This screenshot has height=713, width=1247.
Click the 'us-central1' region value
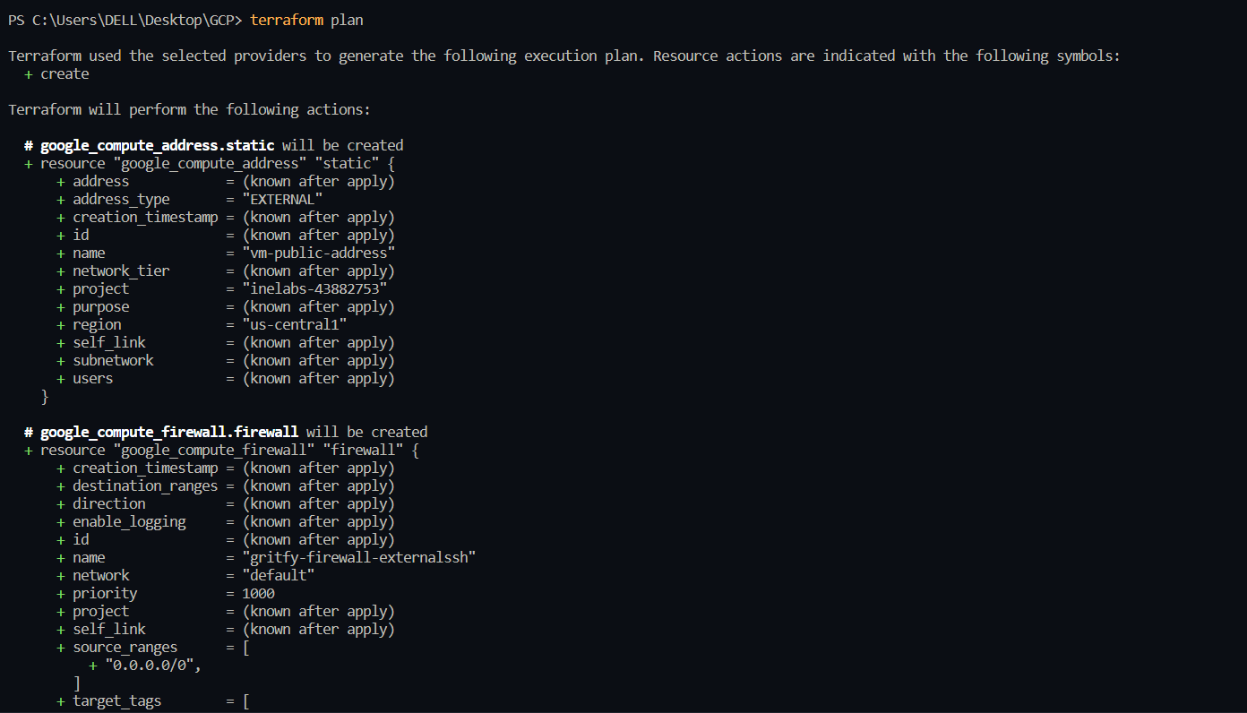(294, 324)
